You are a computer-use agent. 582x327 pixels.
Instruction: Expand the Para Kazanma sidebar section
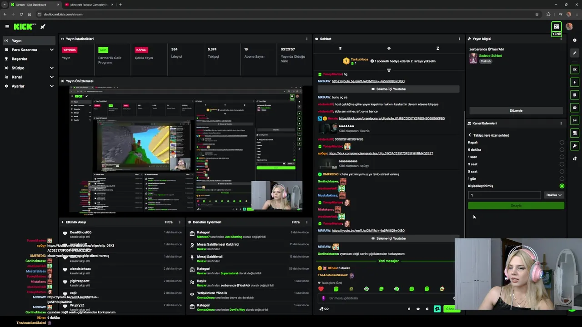click(29, 50)
